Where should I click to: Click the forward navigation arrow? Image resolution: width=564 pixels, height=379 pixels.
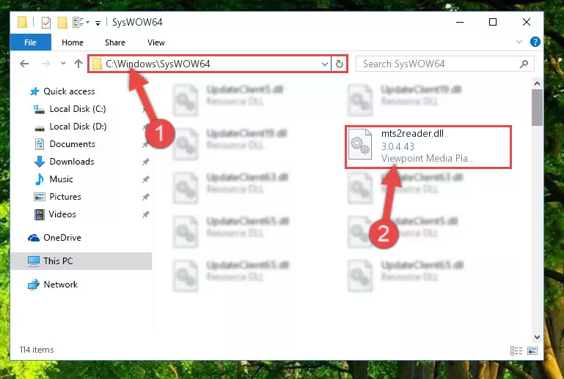click(x=46, y=64)
